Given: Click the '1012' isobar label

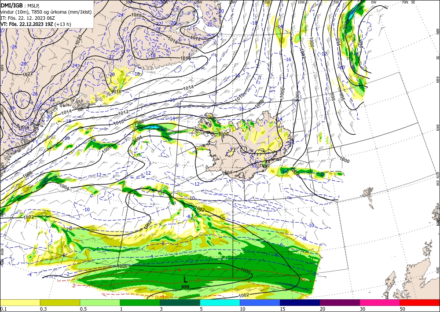Looking at the screenshot, I should [123, 112].
